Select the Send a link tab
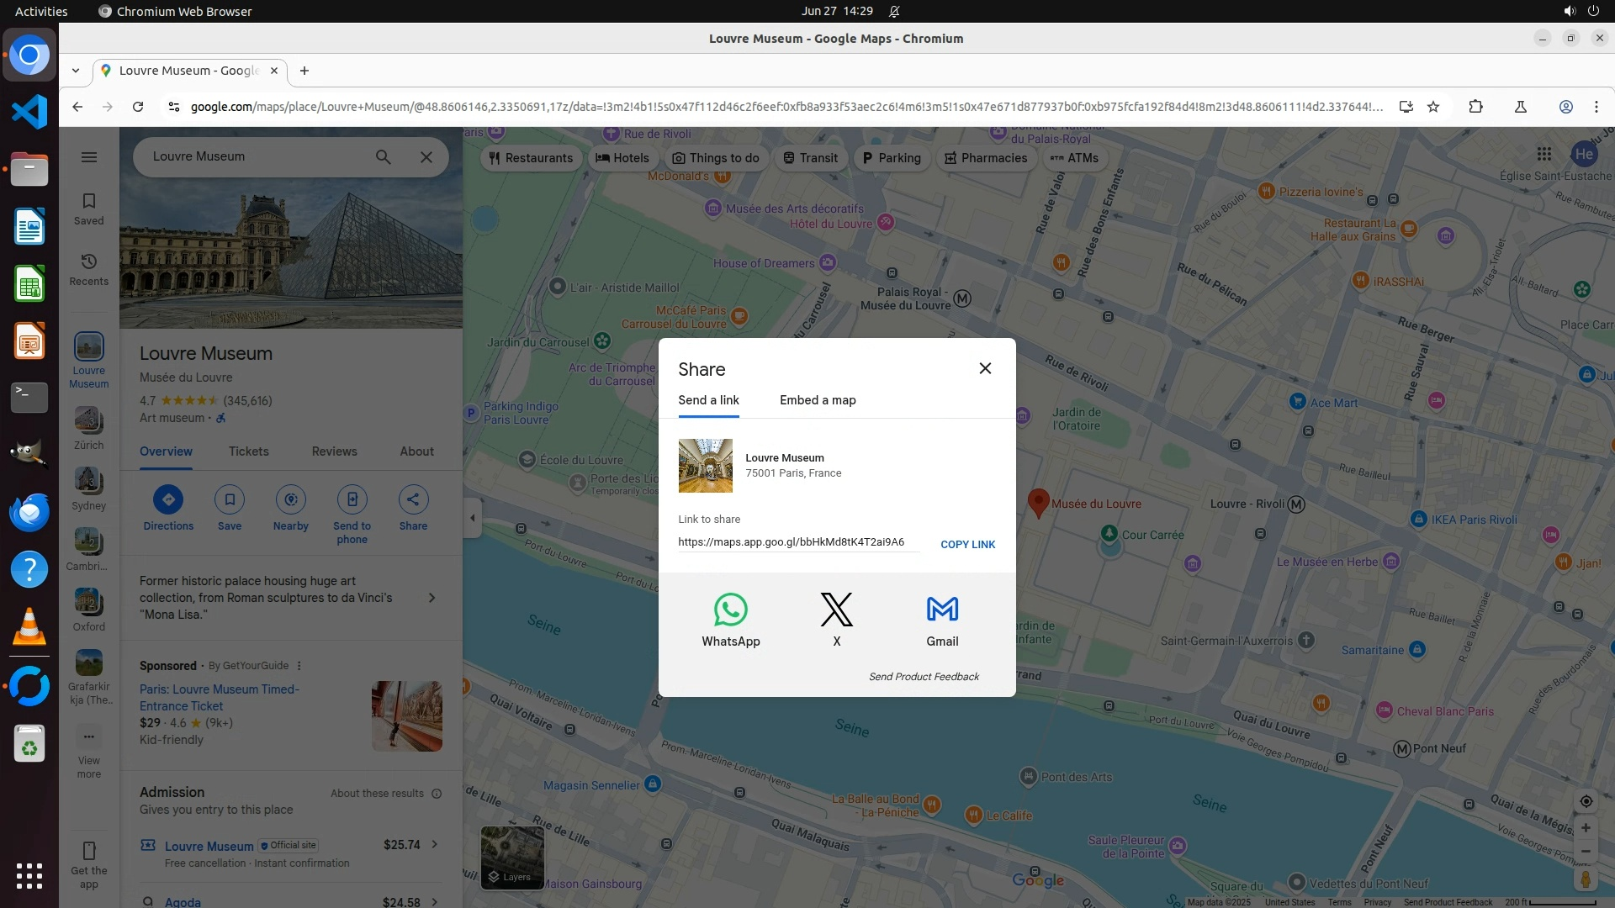Screen dimensions: 1615x908 708,400
